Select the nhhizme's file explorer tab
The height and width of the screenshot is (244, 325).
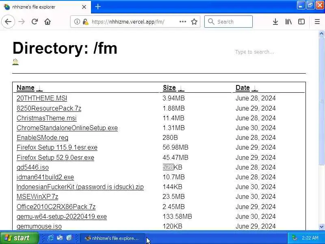(x=45, y=7)
